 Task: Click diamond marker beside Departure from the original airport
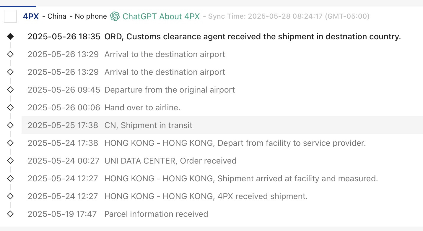click(x=10, y=90)
